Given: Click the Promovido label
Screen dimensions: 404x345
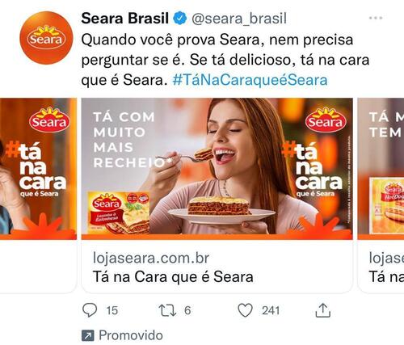Looking at the screenshot, I should pos(131,335).
